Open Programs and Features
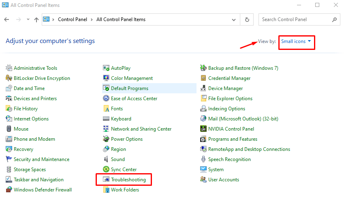Viewport: 344px width, 202px height. 233,139
